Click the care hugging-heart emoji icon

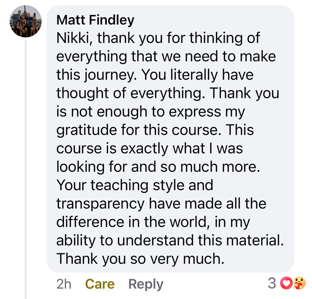(299, 283)
